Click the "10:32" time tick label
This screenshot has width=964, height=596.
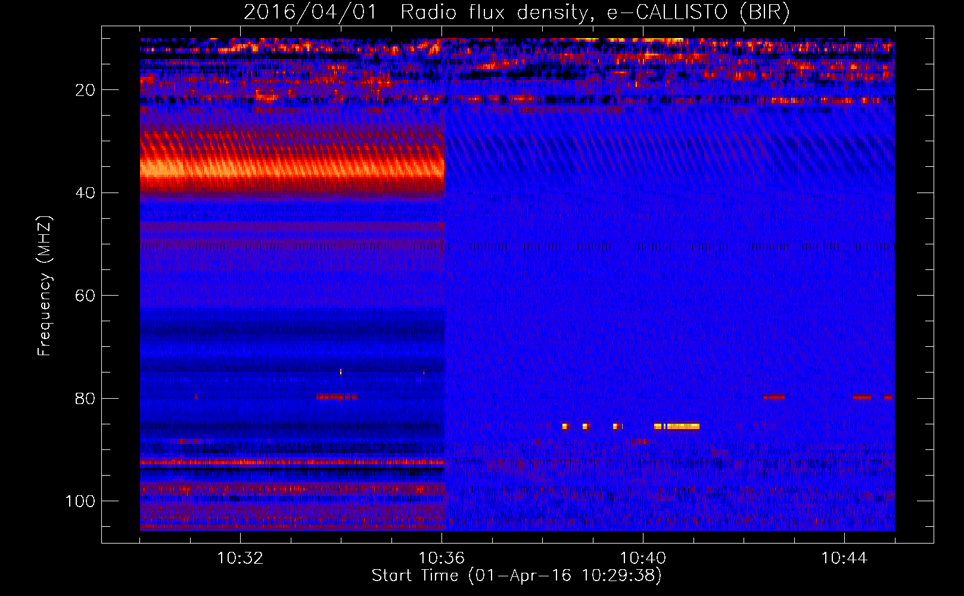tap(240, 558)
